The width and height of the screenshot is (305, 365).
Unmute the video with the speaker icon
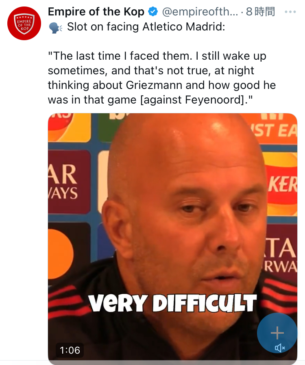tap(280, 348)
